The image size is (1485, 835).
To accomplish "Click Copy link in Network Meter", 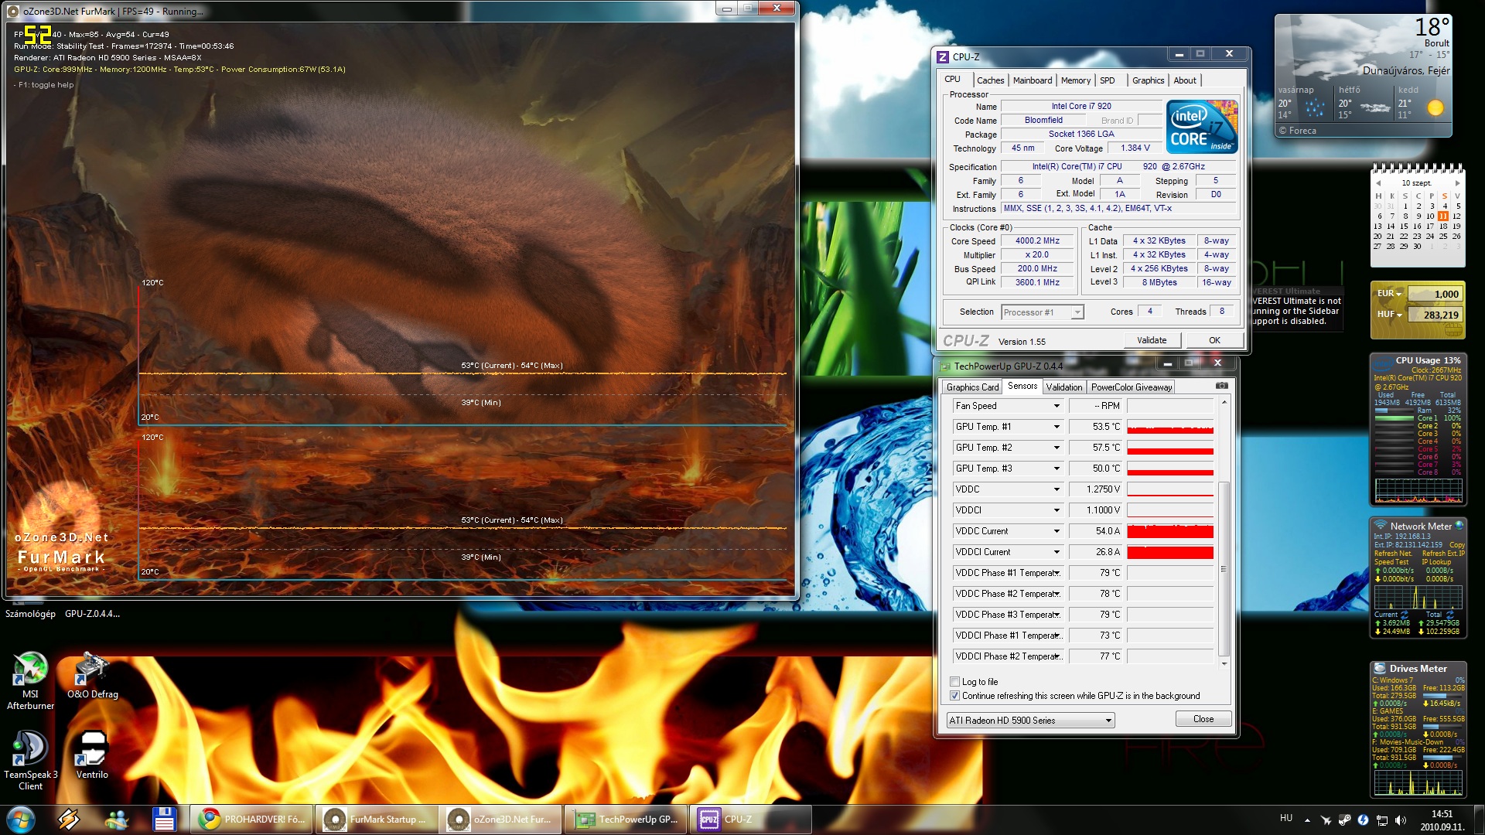I will 1457,545.
